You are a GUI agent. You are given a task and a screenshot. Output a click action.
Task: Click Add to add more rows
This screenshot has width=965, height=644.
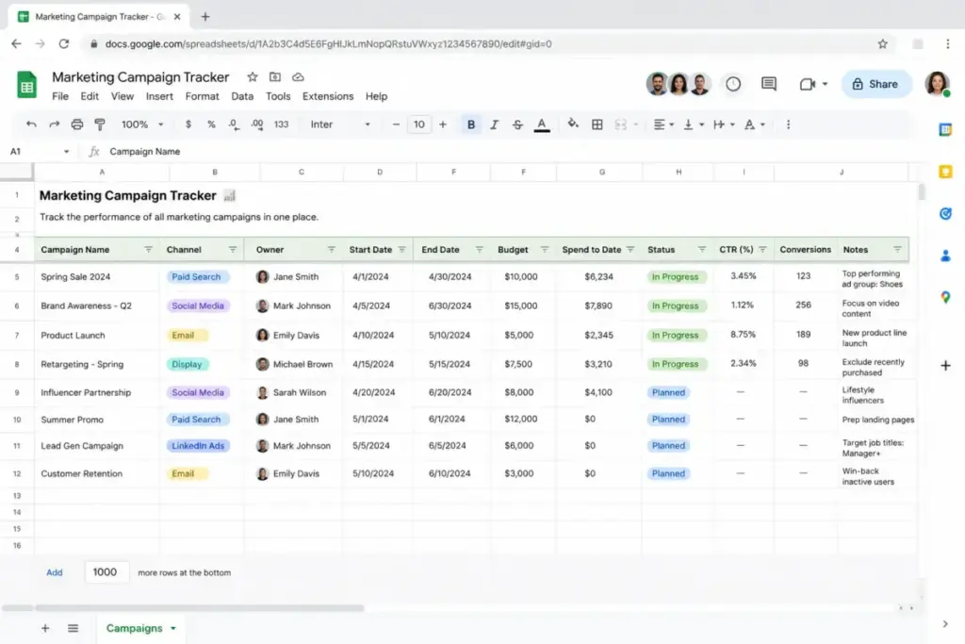tap(54, 572)
